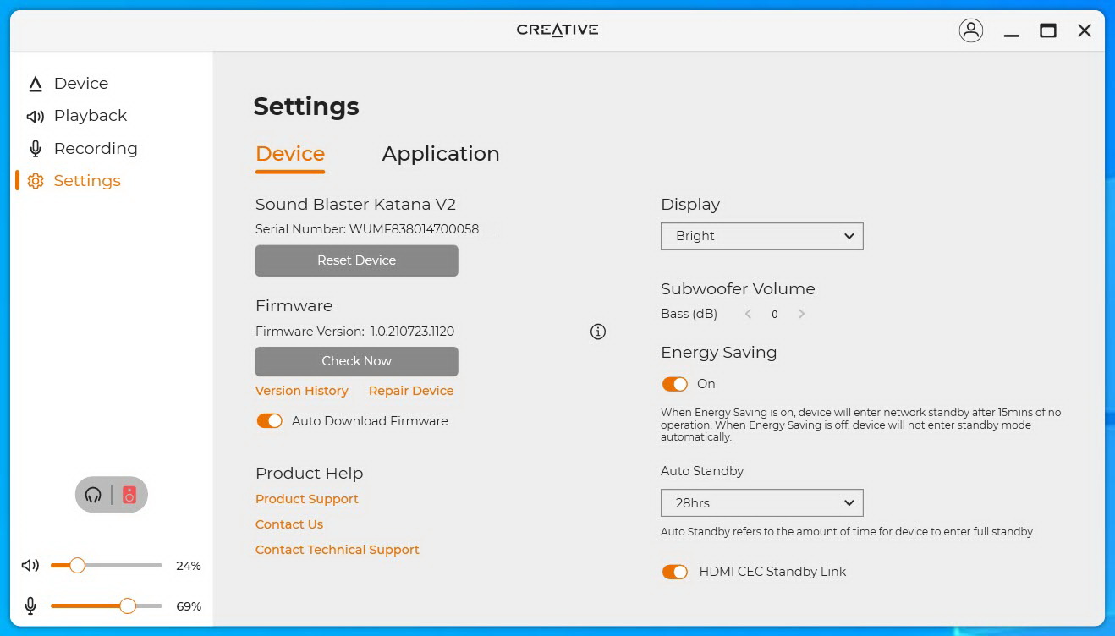Close the Creative app window
1115x636 pixels.
point(1085,30)
